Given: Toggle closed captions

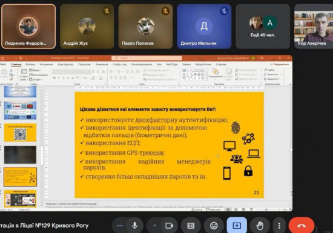Looking at the screenshot, I should point(191,226).
